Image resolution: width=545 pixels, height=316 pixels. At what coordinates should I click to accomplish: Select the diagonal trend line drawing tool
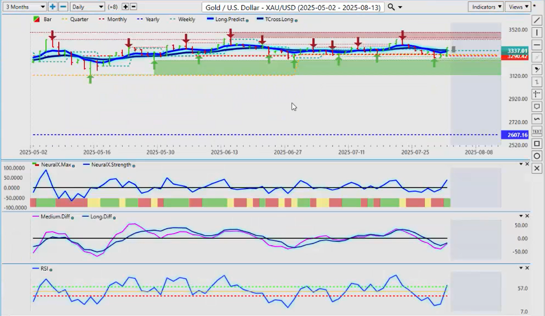tap(537, 20)
